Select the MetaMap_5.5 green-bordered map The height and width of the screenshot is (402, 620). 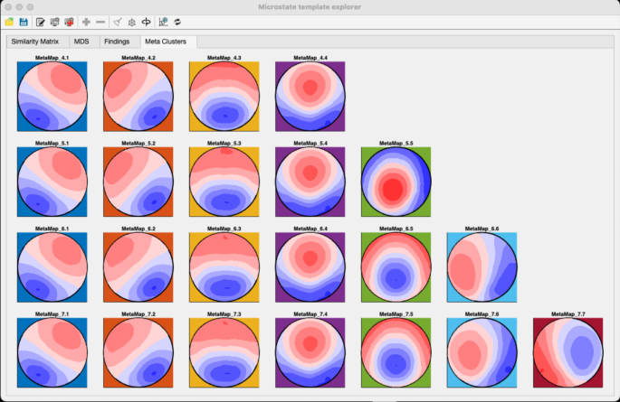(396, 182)
